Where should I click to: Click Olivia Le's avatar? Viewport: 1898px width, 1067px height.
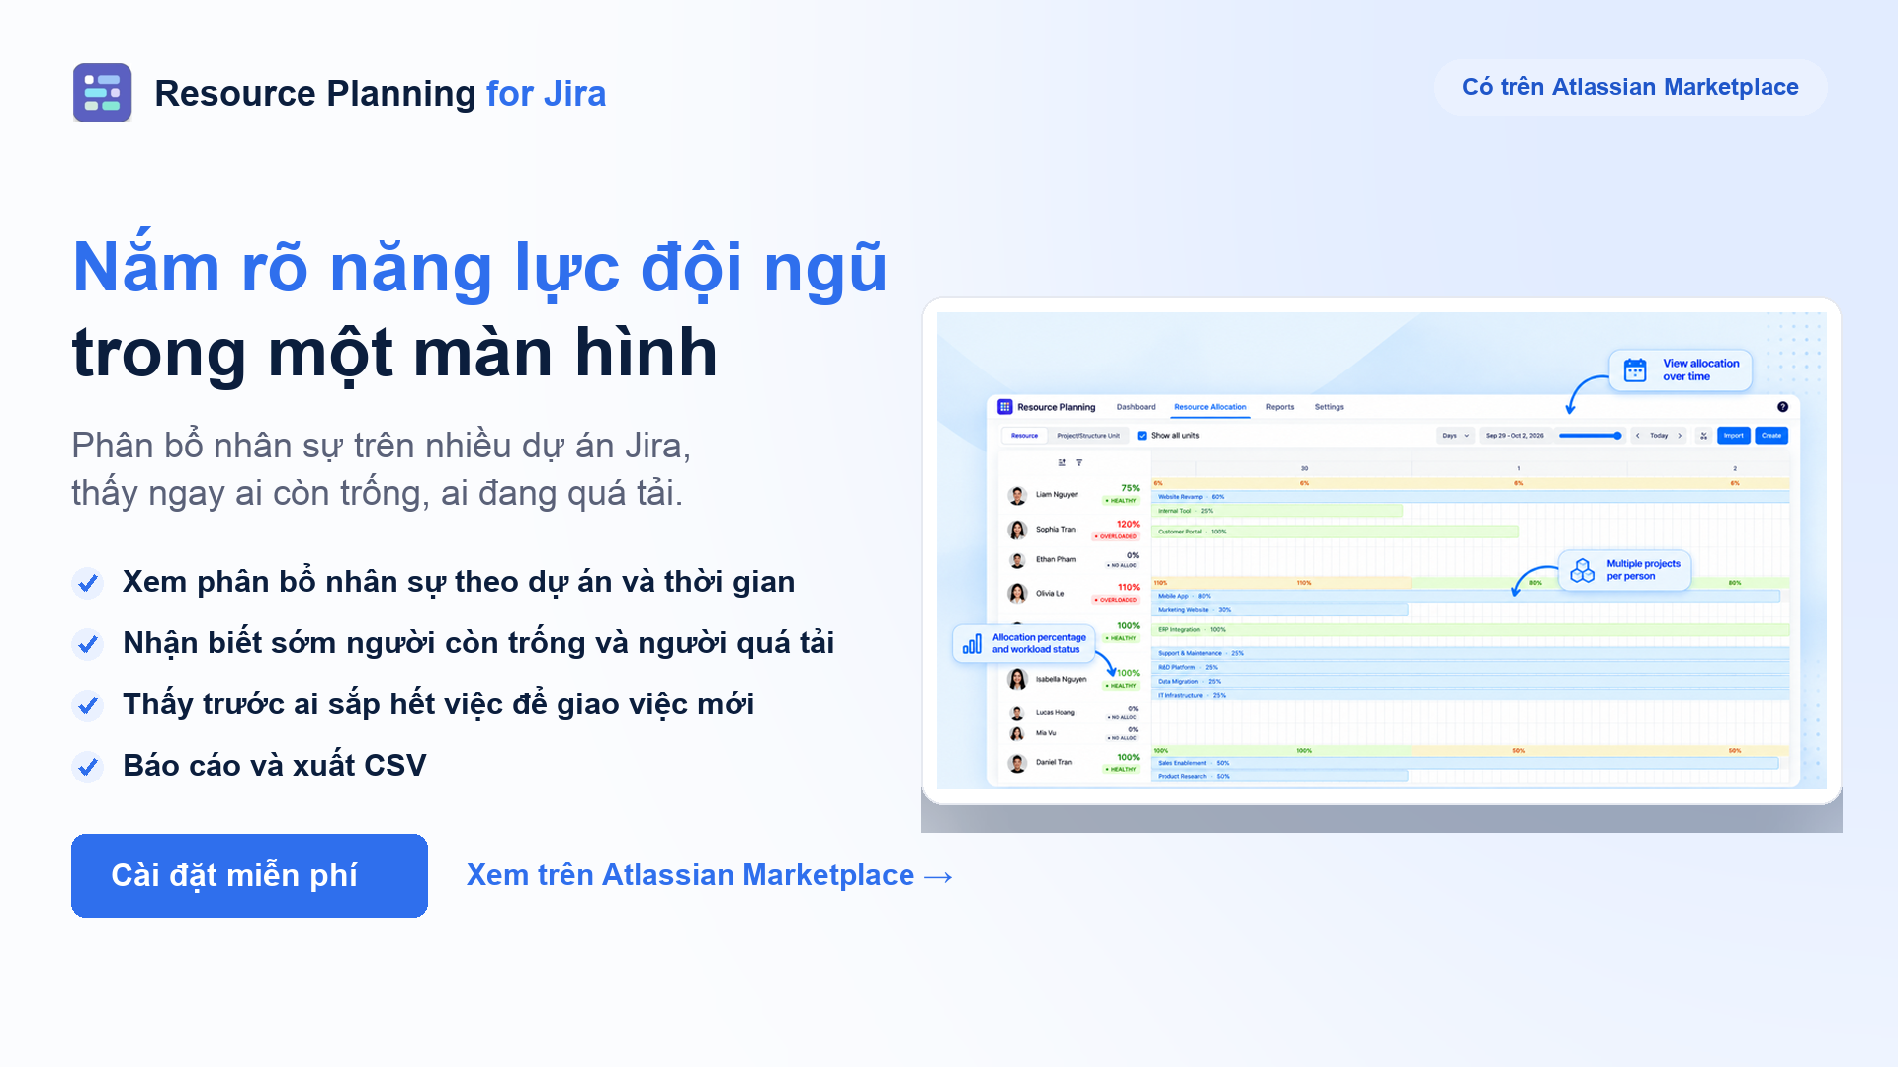pos(1017,593)
